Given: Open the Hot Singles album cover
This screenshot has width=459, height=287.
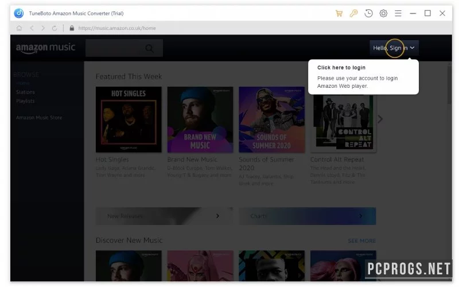Looking at the screenshot, I should [x=129, y=119].
